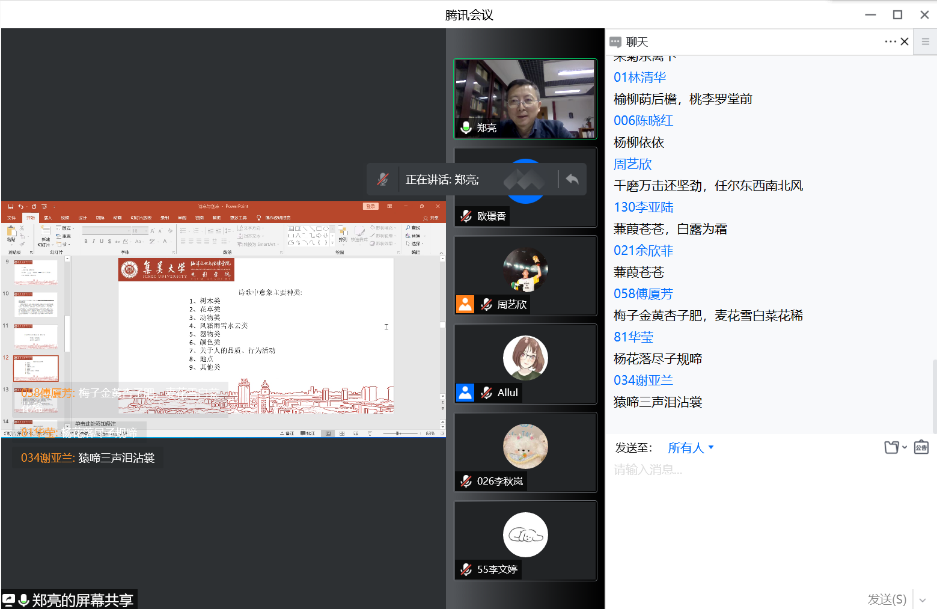The height and width of the screenshot is (609, 937).
Task: Expand the arrow next to 发送(S) button
Action: pyautogui.click(x=923, y=599)
